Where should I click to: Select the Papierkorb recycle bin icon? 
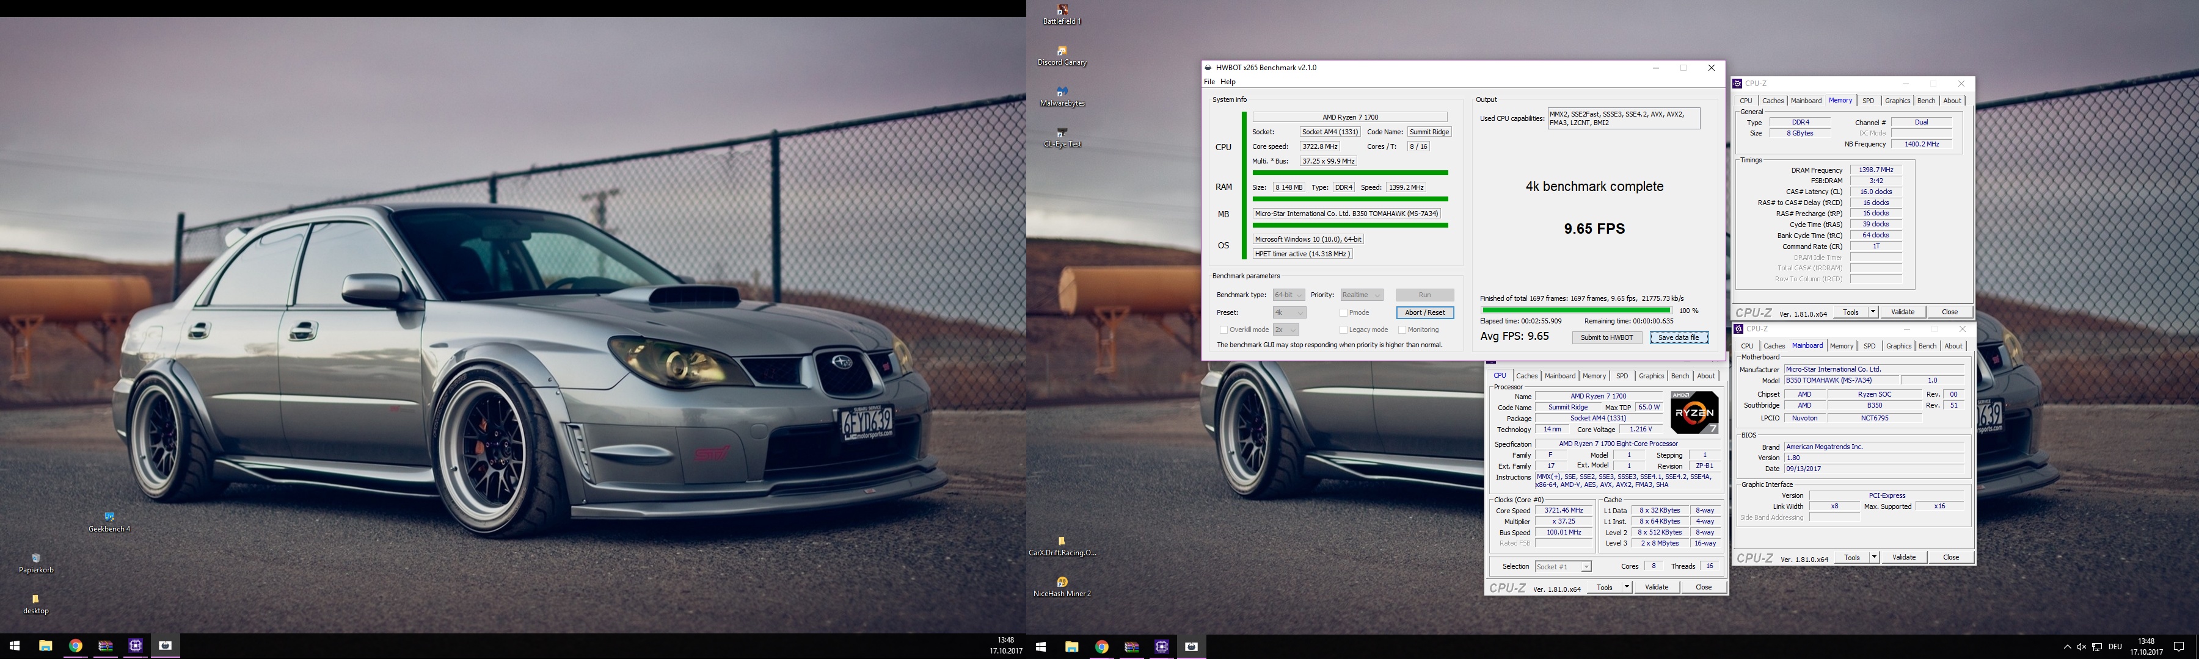click(36, 564)
